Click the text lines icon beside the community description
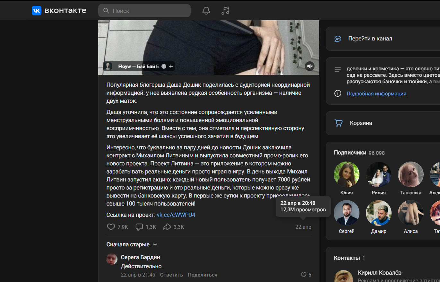 [x=338, y=69]
